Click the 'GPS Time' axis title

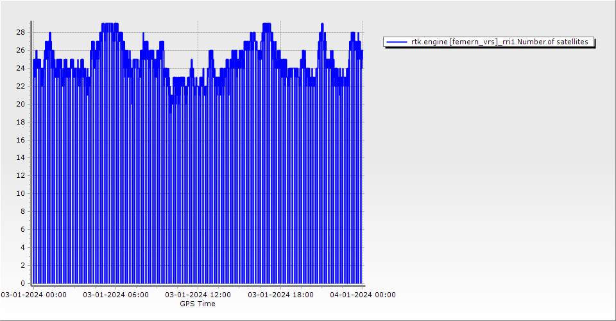(198, 304)
